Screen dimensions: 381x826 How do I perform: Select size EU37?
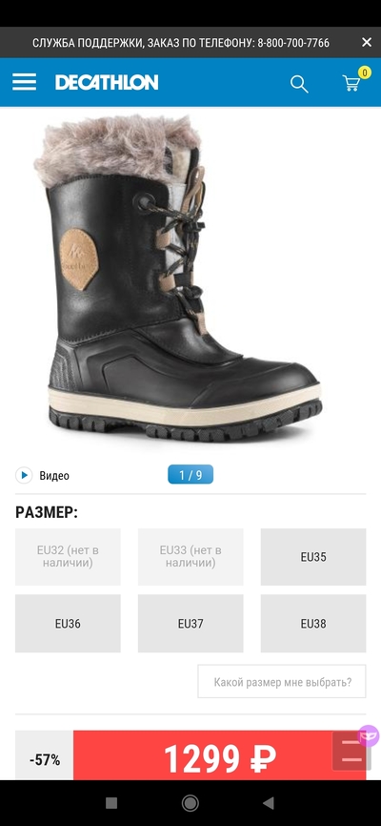click(x=190, y=624)
